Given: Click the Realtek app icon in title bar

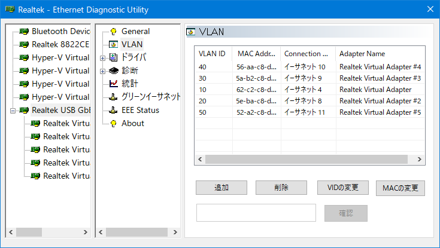Looking at the screenshot, I should click(10, 9).
